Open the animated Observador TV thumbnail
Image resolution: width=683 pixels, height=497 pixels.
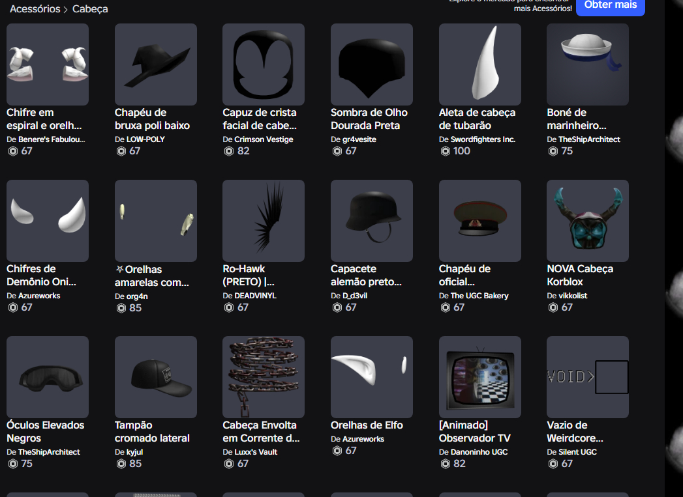coord(480,377)
